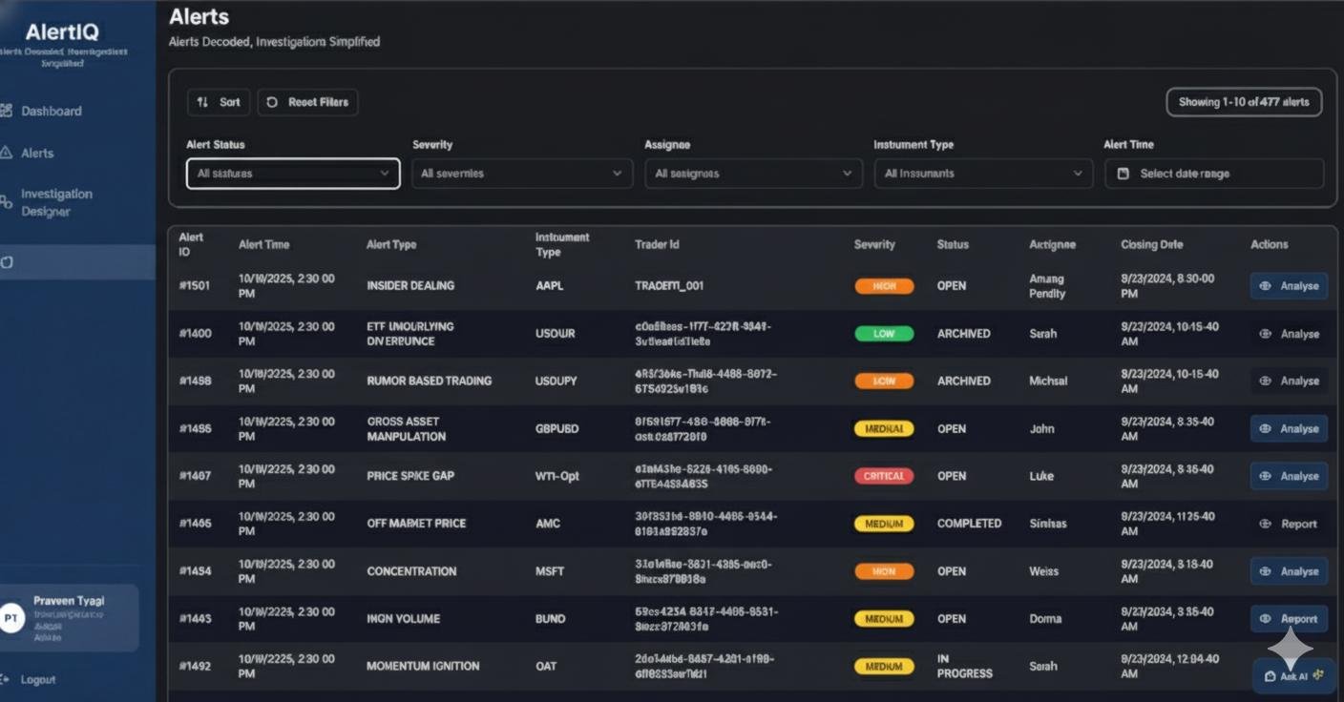
Task: Click the eye icon for INSIDER DEALING row
Action: click(x=1266, y=286)
